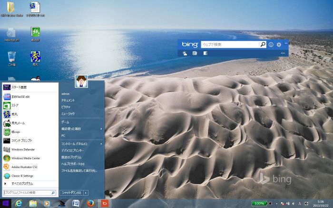Expand すべてのプログラム list
The height and width of the screenshot is (208, 333).
[22, 183]
